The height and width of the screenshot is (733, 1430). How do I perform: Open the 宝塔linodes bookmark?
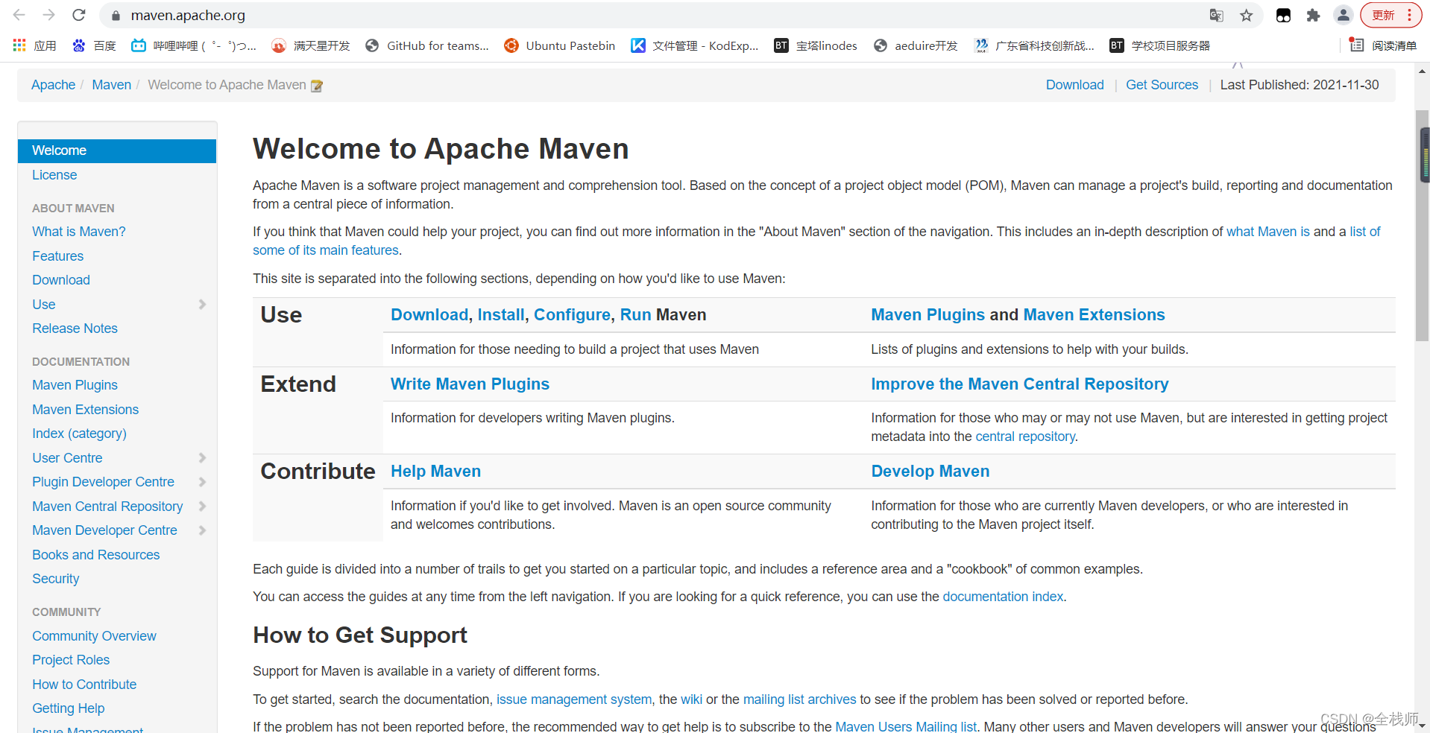point(816,45)
